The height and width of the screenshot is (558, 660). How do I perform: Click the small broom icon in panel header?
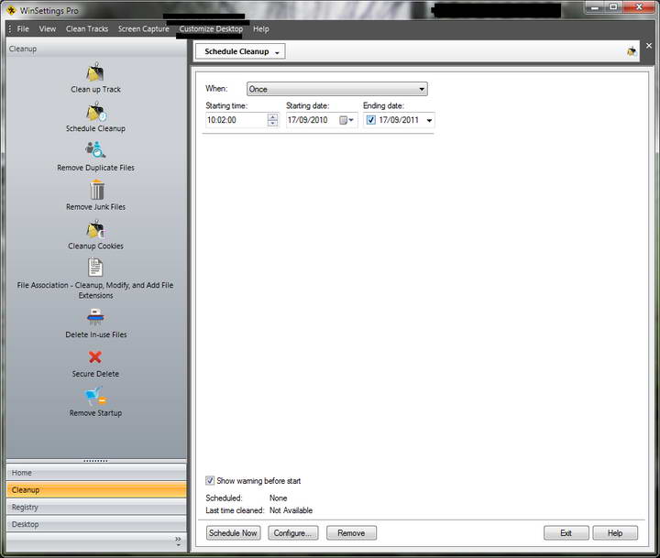tap(632, 51)
